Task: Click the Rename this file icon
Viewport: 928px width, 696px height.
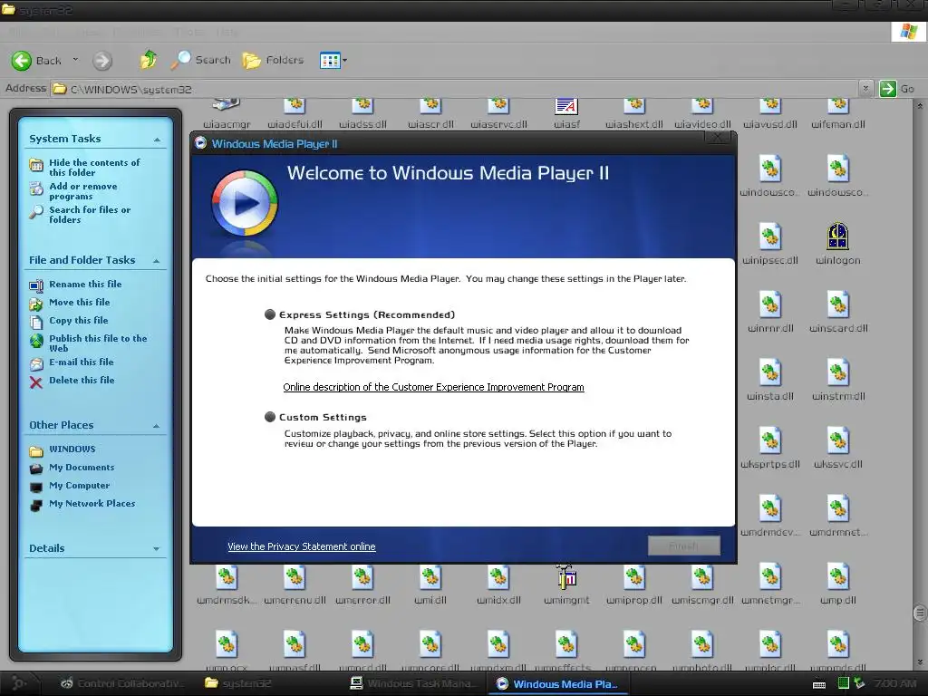Action: point(36,285)
